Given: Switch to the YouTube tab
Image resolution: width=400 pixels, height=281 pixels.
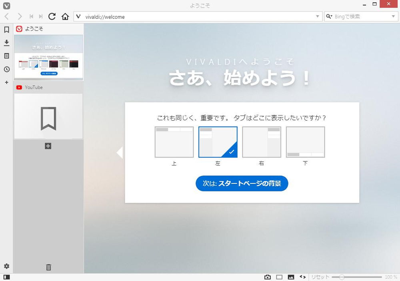Looking at the screenshot, I should pos(48,87).
